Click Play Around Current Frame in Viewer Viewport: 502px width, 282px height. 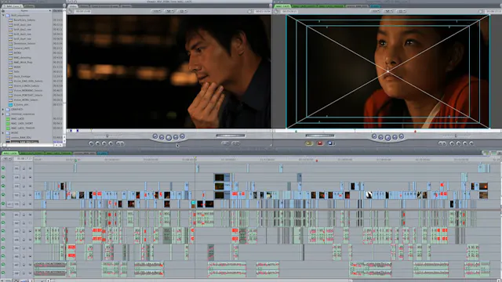[176, 137]
